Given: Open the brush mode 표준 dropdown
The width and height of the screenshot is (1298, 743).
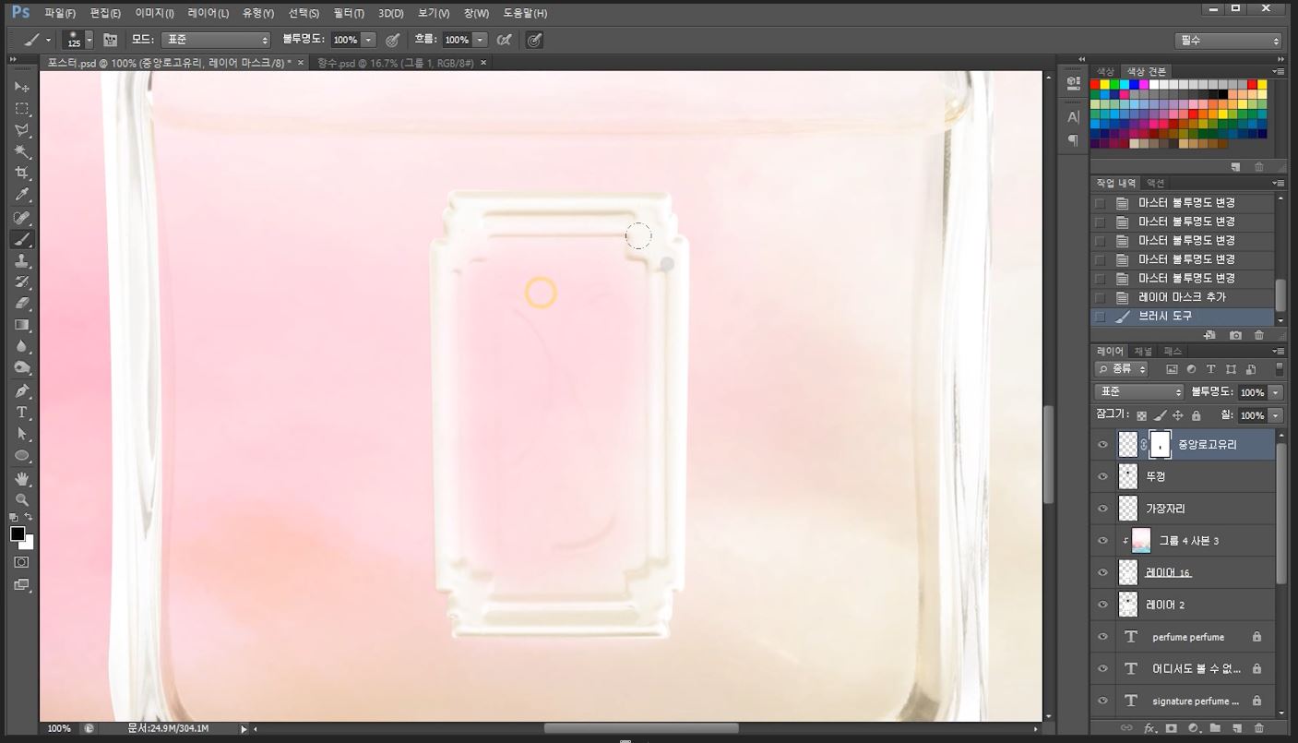Looking at the screenshot, I should (x=216, y=40).
